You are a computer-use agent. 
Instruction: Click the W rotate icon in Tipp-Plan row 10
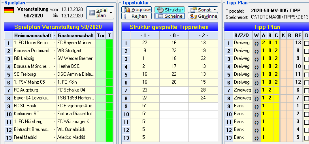pos(256,114)
